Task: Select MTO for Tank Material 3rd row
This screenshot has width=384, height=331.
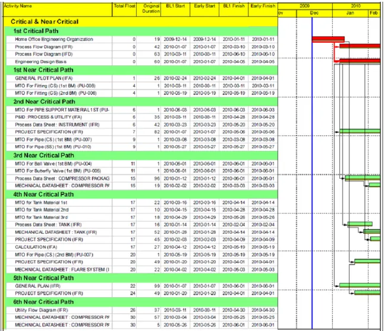Action: pyautogui.click(x=142, y=217)
